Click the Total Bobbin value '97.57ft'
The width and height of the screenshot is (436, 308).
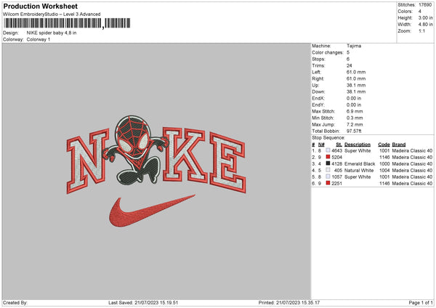tap(354, 131)
